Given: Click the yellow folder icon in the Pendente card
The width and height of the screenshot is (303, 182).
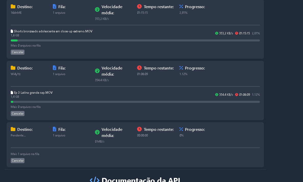Looking at the screenshot, I should point(13,129).
